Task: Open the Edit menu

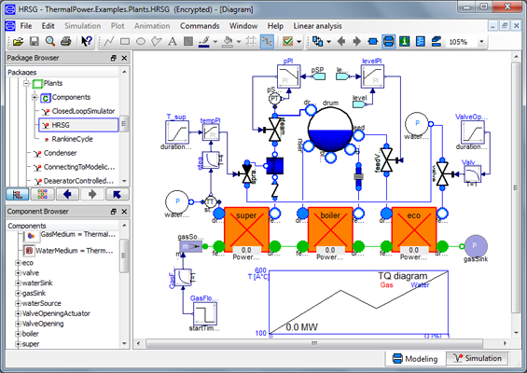Action: 48,26
